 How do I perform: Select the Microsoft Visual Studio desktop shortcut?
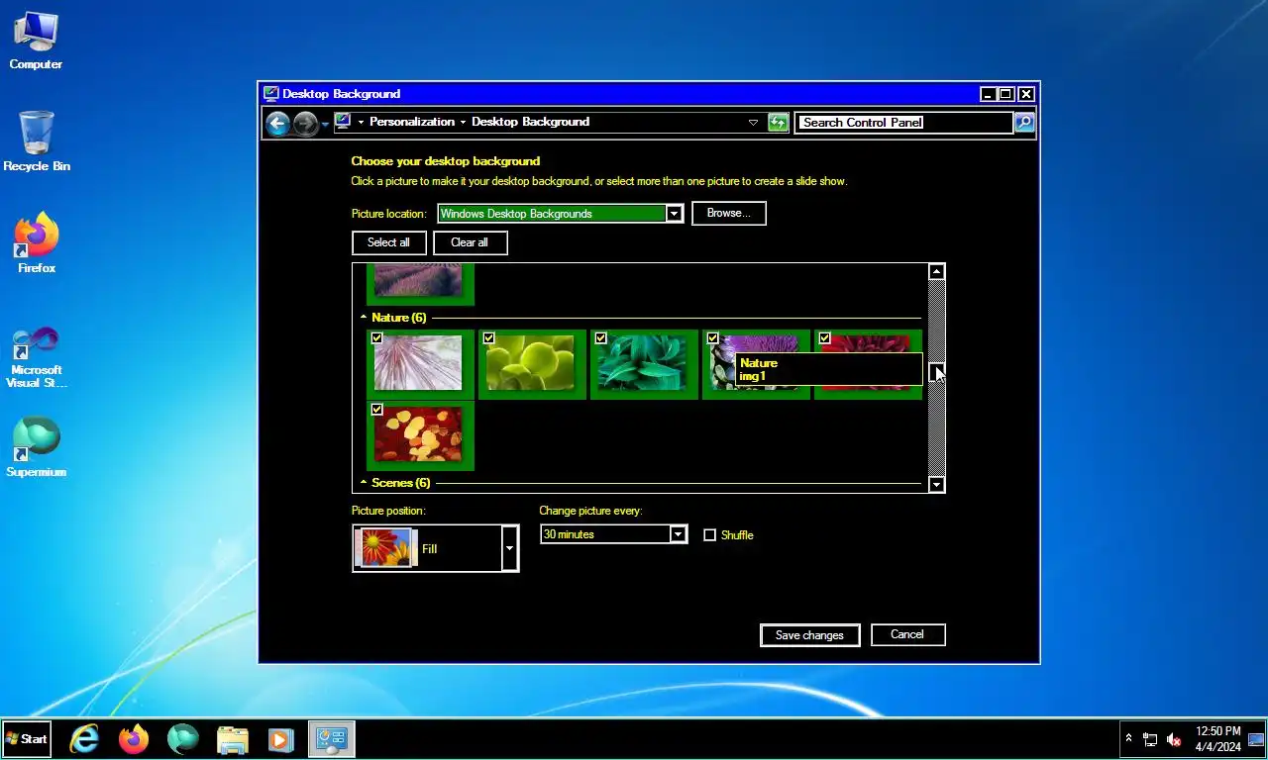[37, 357]
